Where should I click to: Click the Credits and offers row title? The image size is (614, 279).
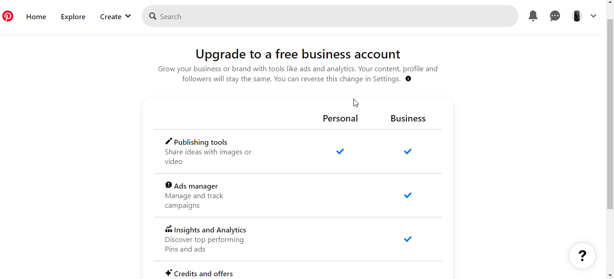203,274
